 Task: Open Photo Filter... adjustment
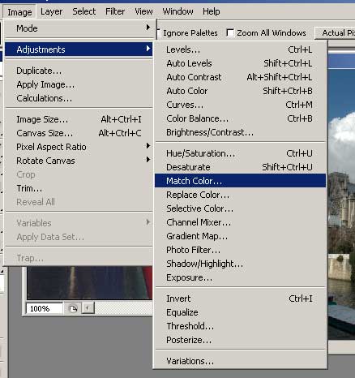click(x=240, y=250)
